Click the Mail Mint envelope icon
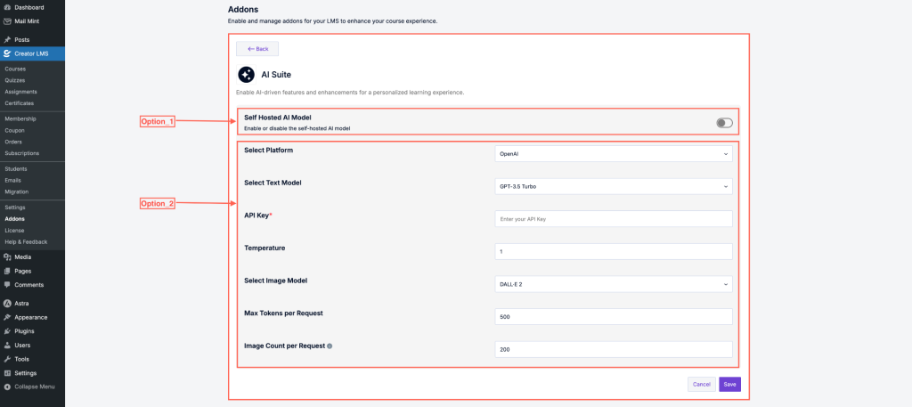912x407 pixels. (x=7, y=20)
